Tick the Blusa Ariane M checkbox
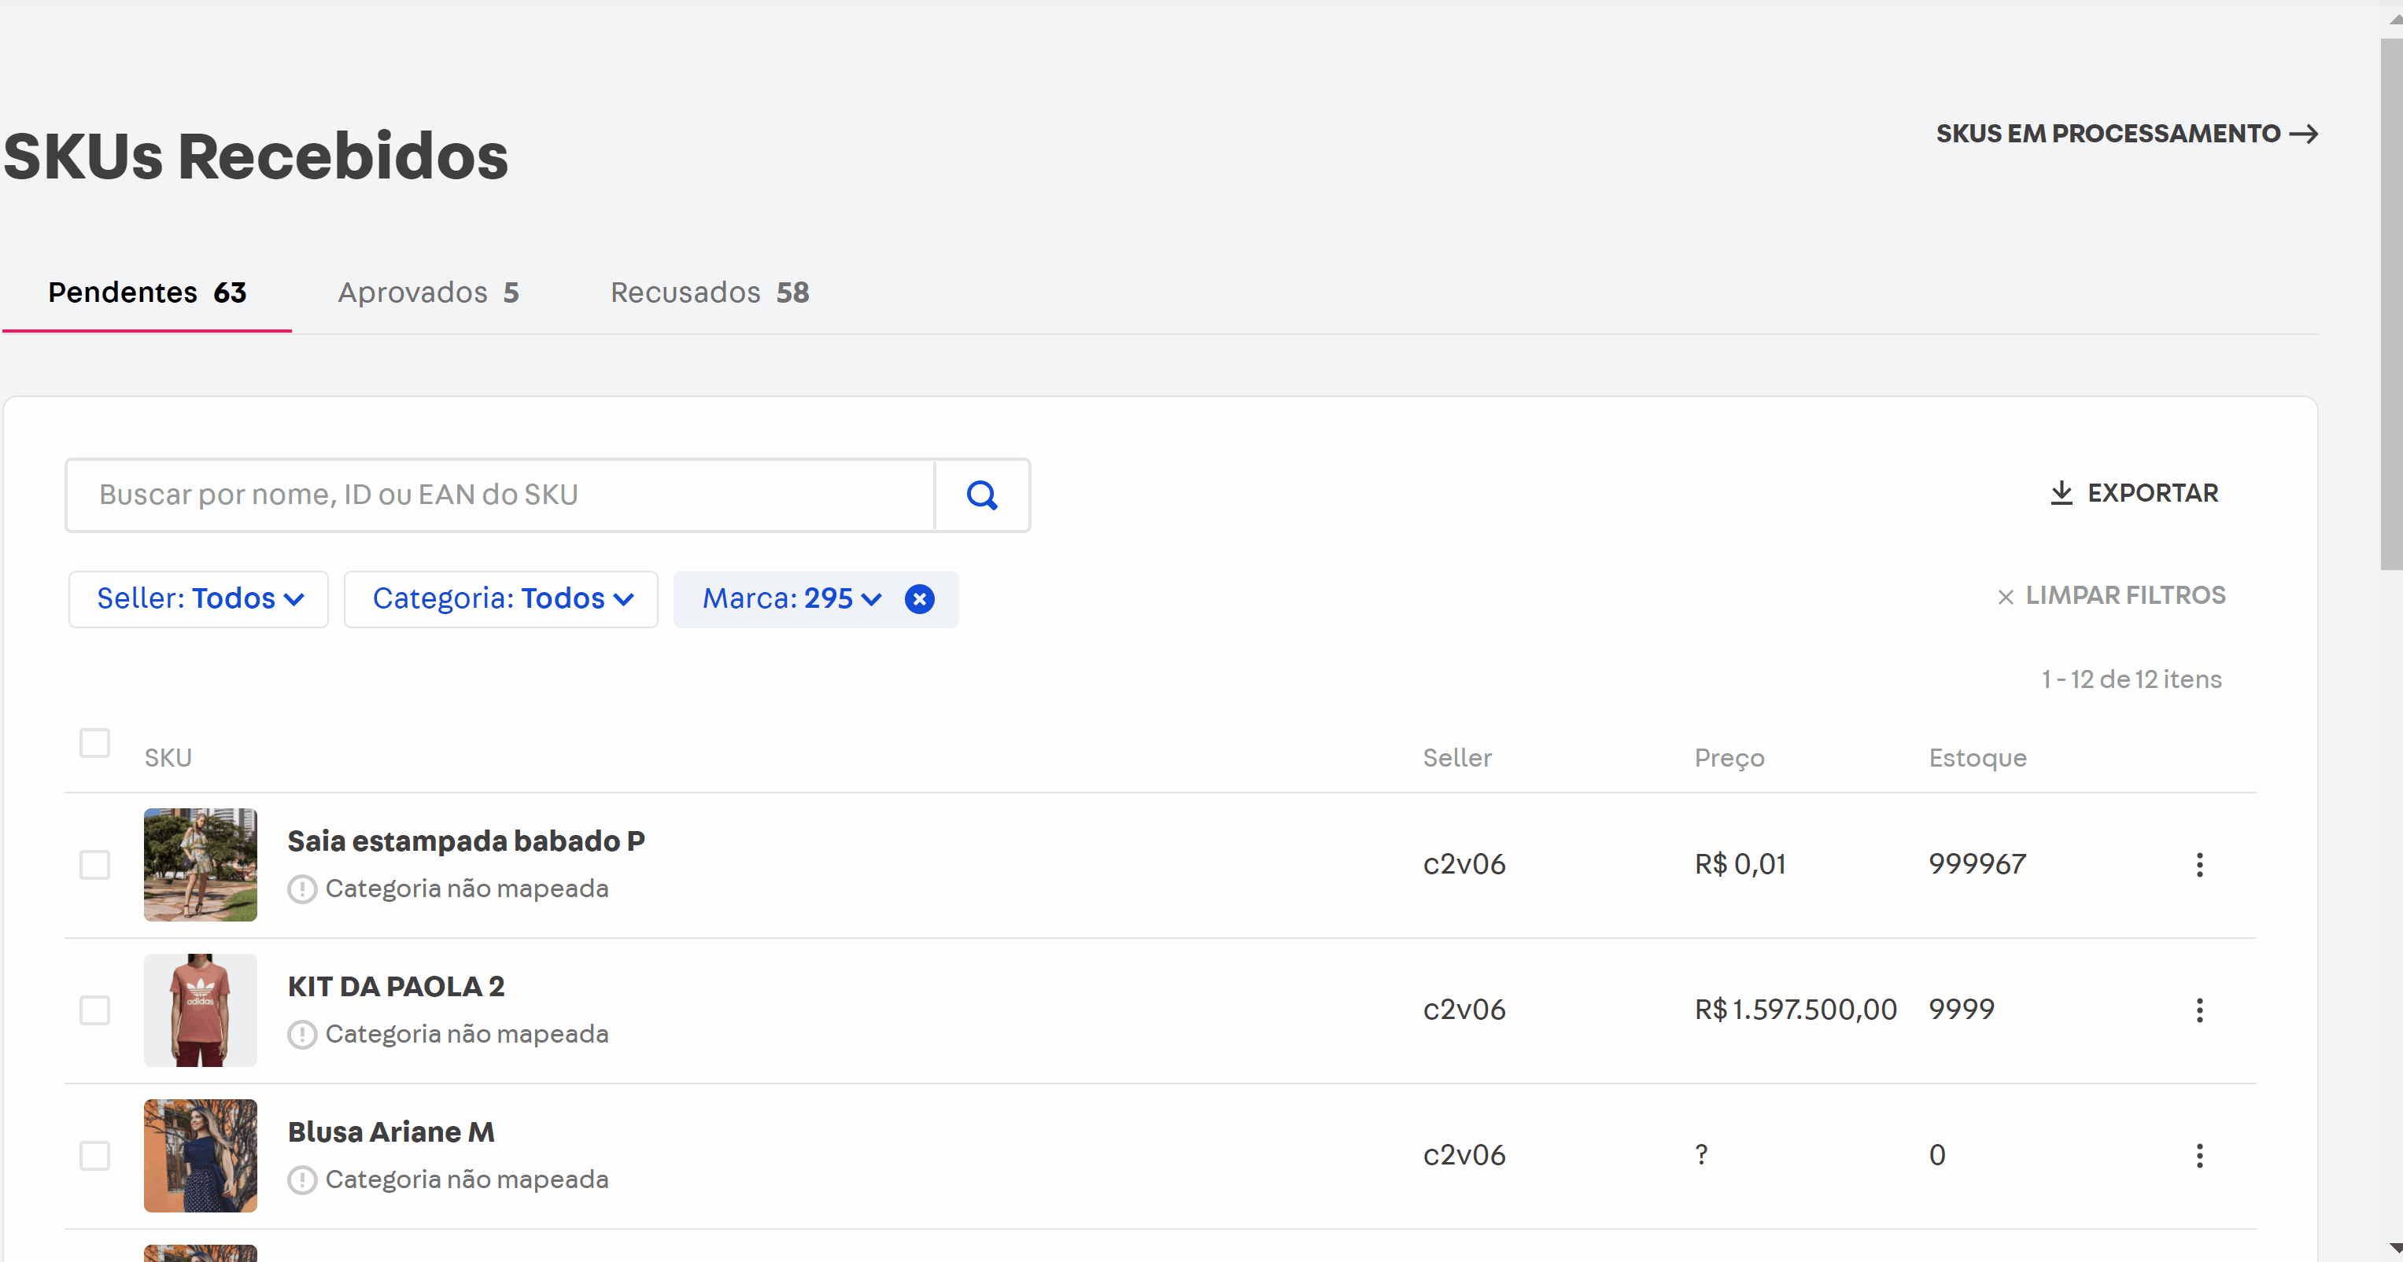The image size is (2403, 1262). point(94,1156)
